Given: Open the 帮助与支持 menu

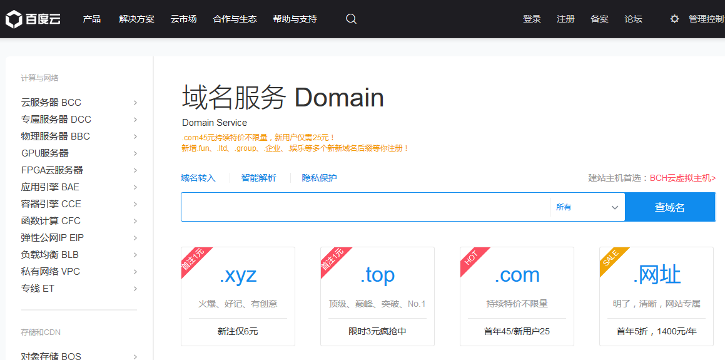Looking at the screenshot, I should point(295,19).
